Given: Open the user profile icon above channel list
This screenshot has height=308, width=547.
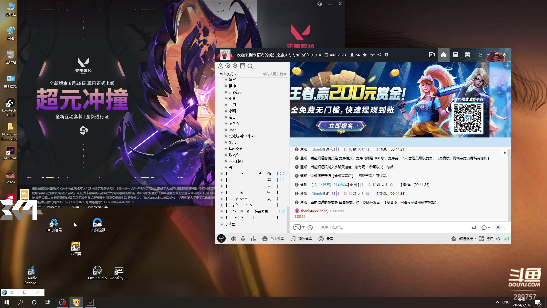Looking at the screenshot, I should pos(221,66).
